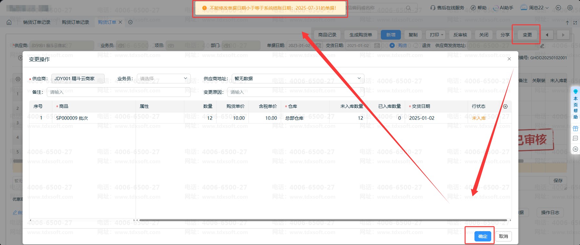Select the 退货 radio button
Viewport: 580px width, 245px height.
pyautogui.click(x=416, y=45)
